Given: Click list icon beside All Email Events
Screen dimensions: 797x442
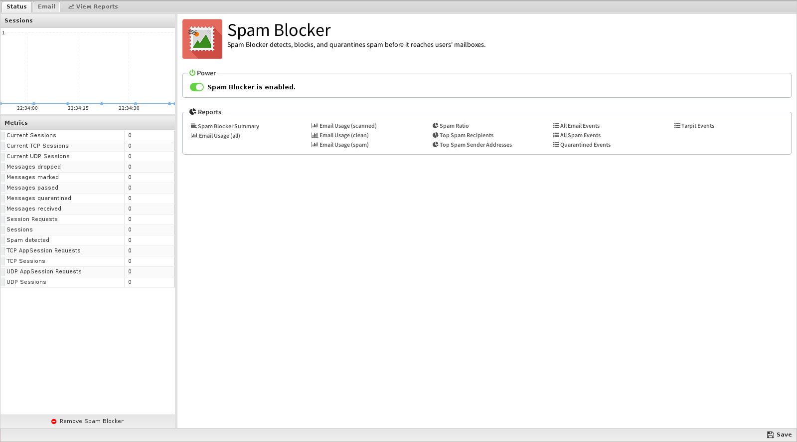Looking at the screenshot, I should click(x=556, y=126).
